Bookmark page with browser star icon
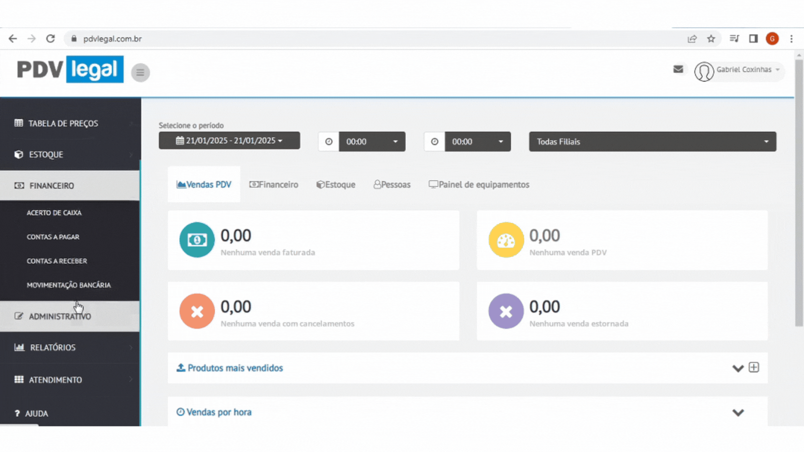 pos(711,39)
